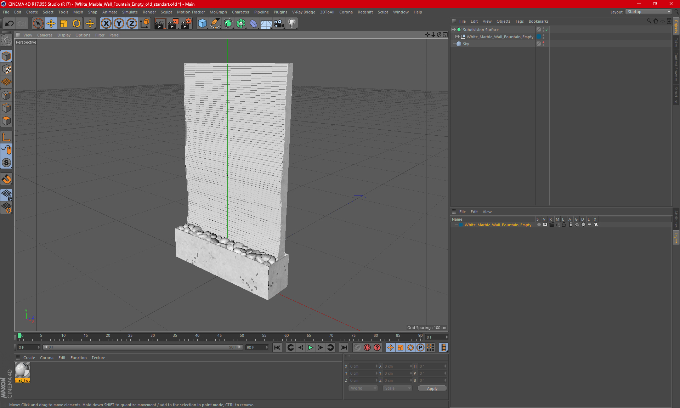Activate the Rotate tool
The width and height of the screenshot is (680, 408).
pyautogui.click(x=76, y=24)
